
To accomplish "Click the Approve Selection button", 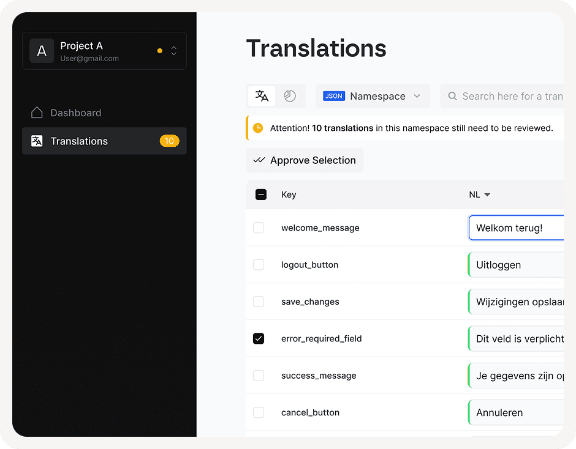I will tap(305, 160).
